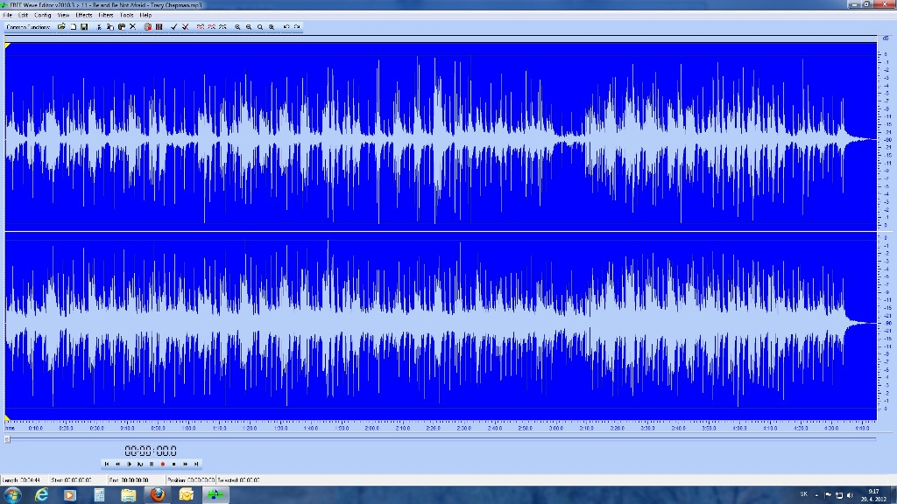Viewport: 897px width, 504px height.
Task: Click the Start time status field
Action: pyautogui.click(x=78, y=480)
